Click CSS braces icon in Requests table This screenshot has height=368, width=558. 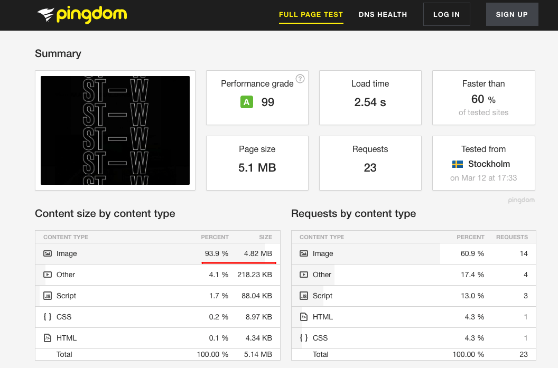click(303, 338)
